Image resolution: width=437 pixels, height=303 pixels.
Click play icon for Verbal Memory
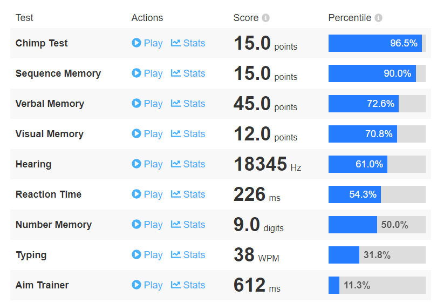pos(136,103)
